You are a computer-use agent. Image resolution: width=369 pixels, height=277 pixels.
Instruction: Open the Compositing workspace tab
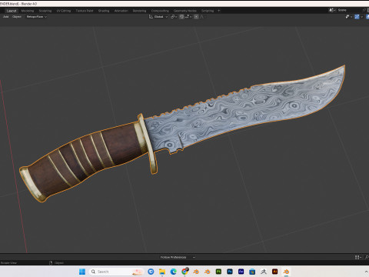click(160, 11)
